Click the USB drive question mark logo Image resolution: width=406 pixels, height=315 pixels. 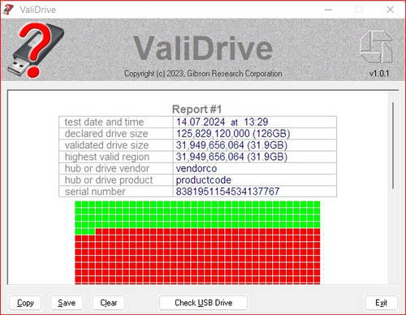click(36, 50)
